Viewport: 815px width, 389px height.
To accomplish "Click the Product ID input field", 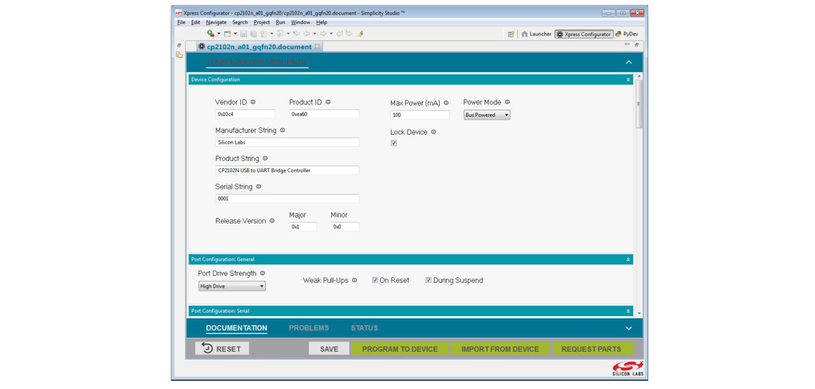I will point(324,114).
